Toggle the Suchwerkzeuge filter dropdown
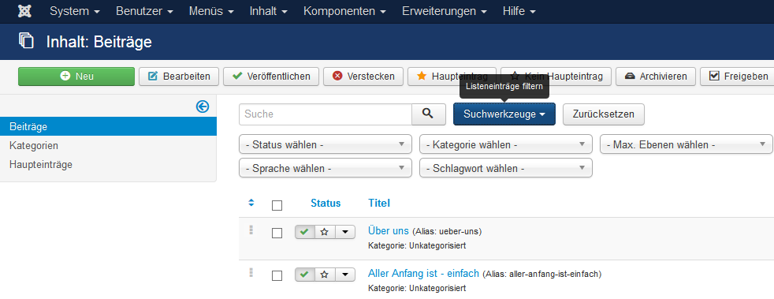The width and height of the screenshot is (774, 299). (x=504, y=114)
